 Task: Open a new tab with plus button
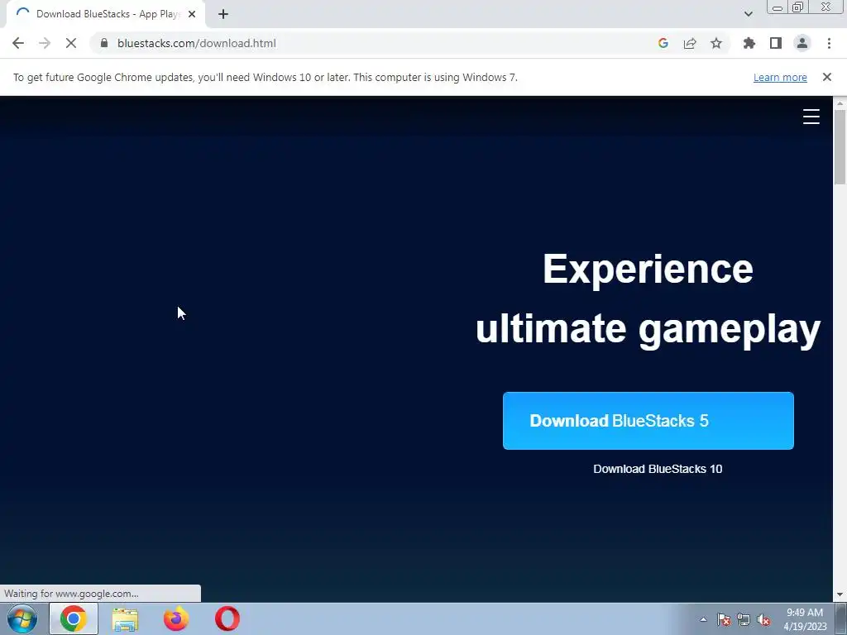tap(223, 14)
